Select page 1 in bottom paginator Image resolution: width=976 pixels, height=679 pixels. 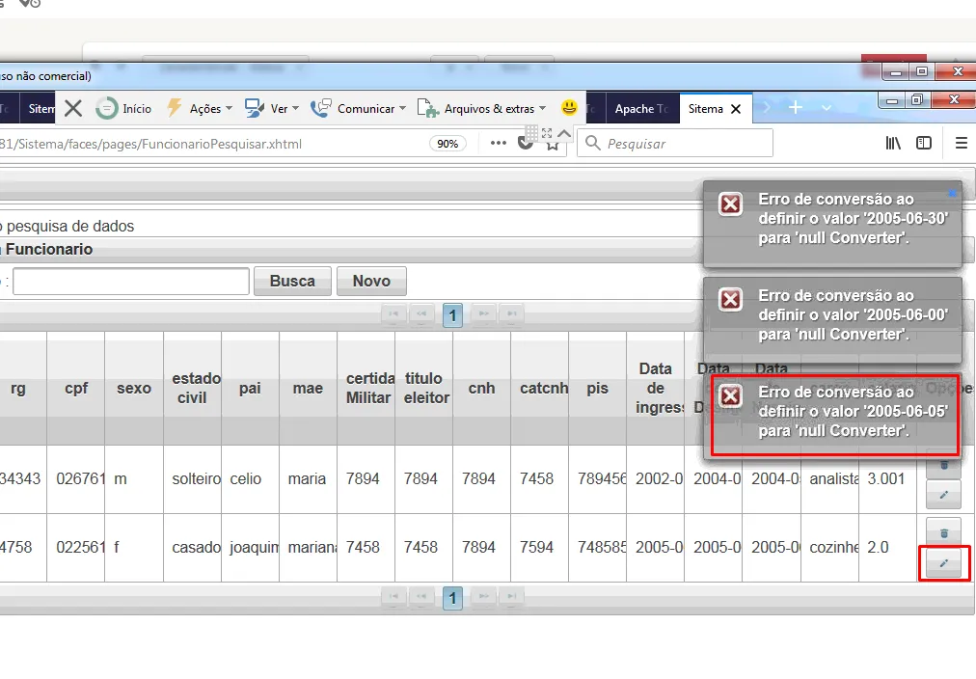tap(452, 598)
